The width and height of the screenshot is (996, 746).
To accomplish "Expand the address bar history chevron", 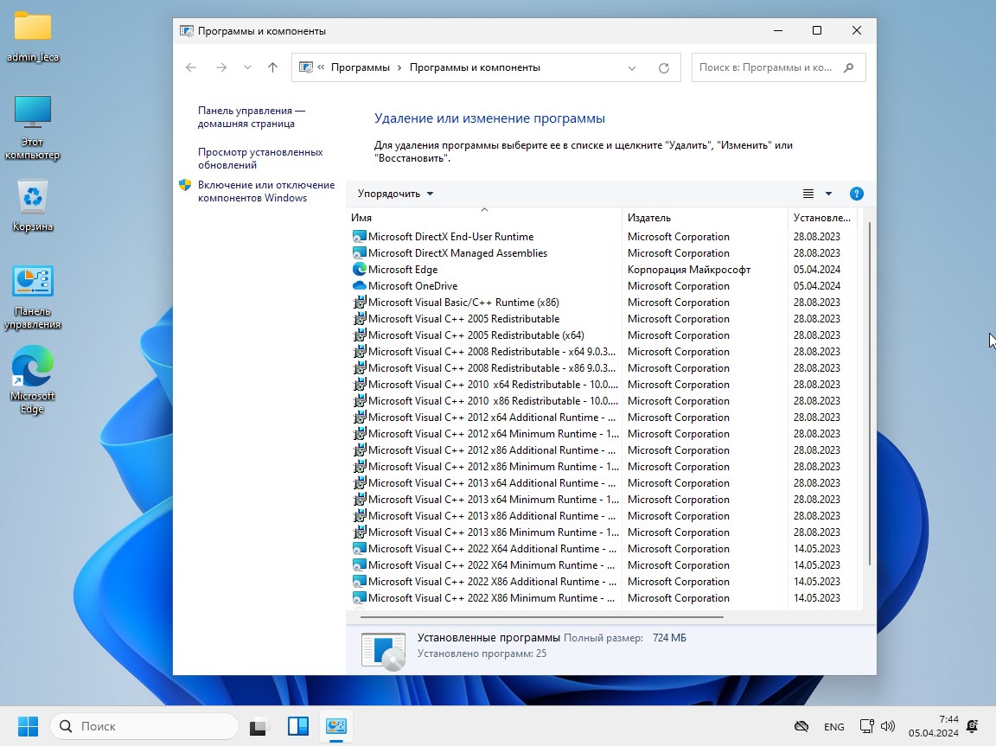I will click(632, 67).
